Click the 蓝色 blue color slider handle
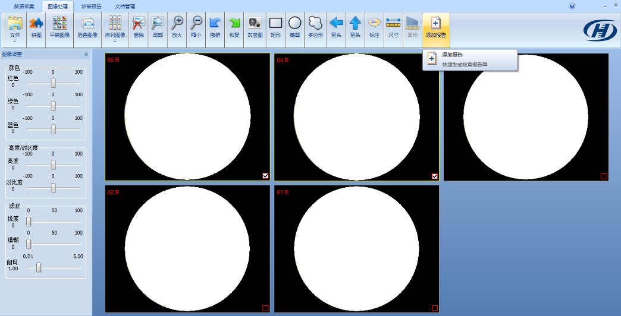The image size is (621, 316). (53, 129)
